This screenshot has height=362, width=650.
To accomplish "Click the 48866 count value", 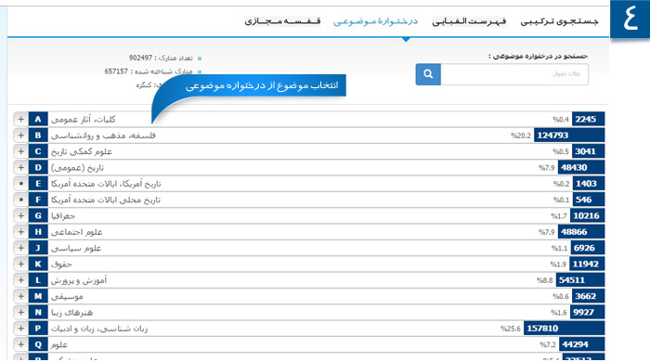I will pyautogui.click(x=574, y=232).
